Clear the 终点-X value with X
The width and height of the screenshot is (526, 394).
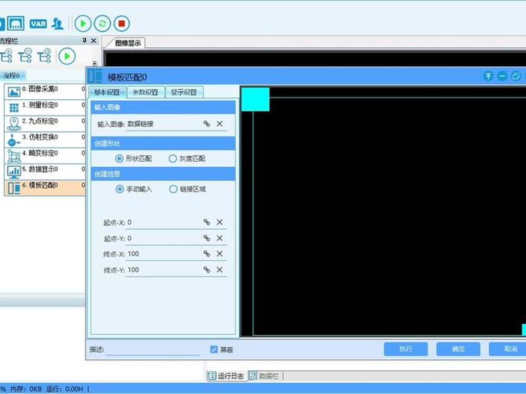[x=220, y=253]
